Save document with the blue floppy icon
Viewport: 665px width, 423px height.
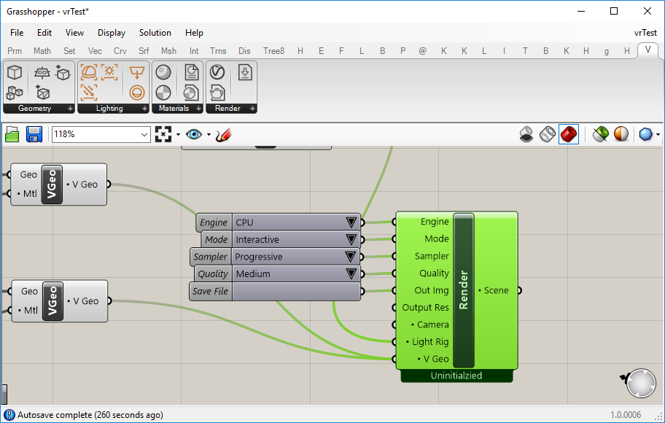pos(34,134)
